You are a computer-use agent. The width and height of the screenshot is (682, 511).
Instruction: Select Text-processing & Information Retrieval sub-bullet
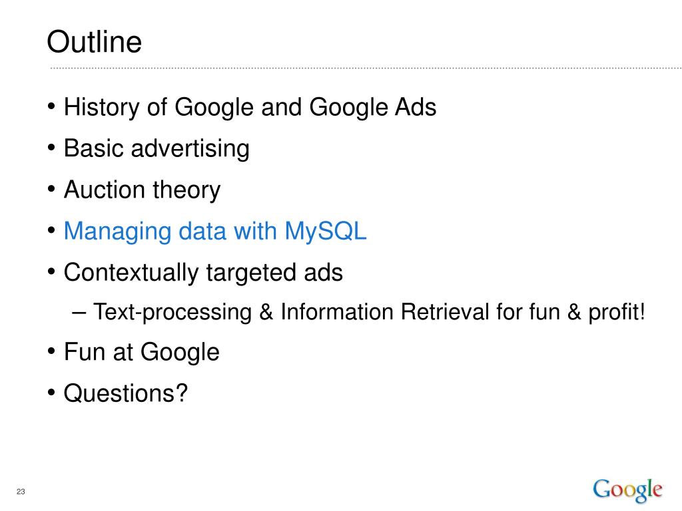[x=369, y=312]
